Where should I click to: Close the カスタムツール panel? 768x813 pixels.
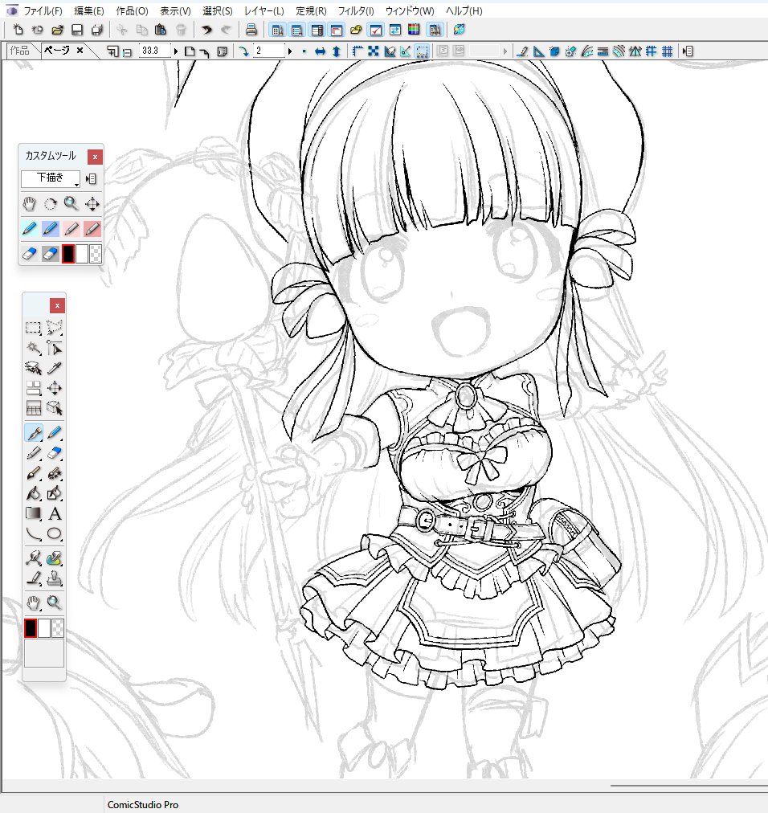pos(95,157)
